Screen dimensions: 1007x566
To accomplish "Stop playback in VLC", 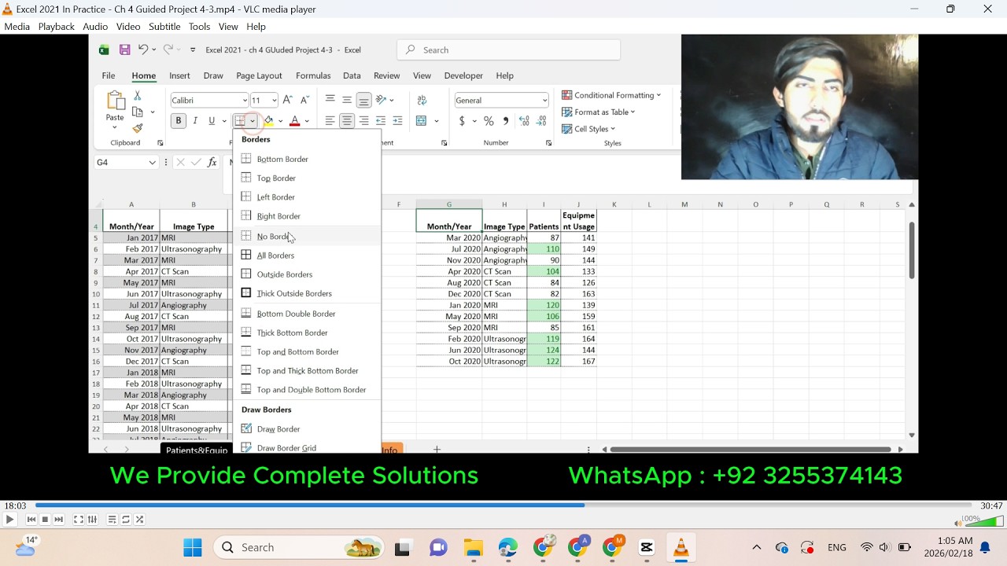I will 45,520.
